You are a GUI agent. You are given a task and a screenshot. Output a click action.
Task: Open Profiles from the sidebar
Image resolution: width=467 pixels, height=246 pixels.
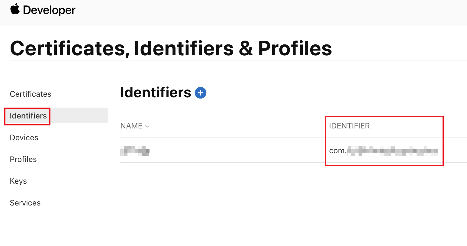[23, 159]
